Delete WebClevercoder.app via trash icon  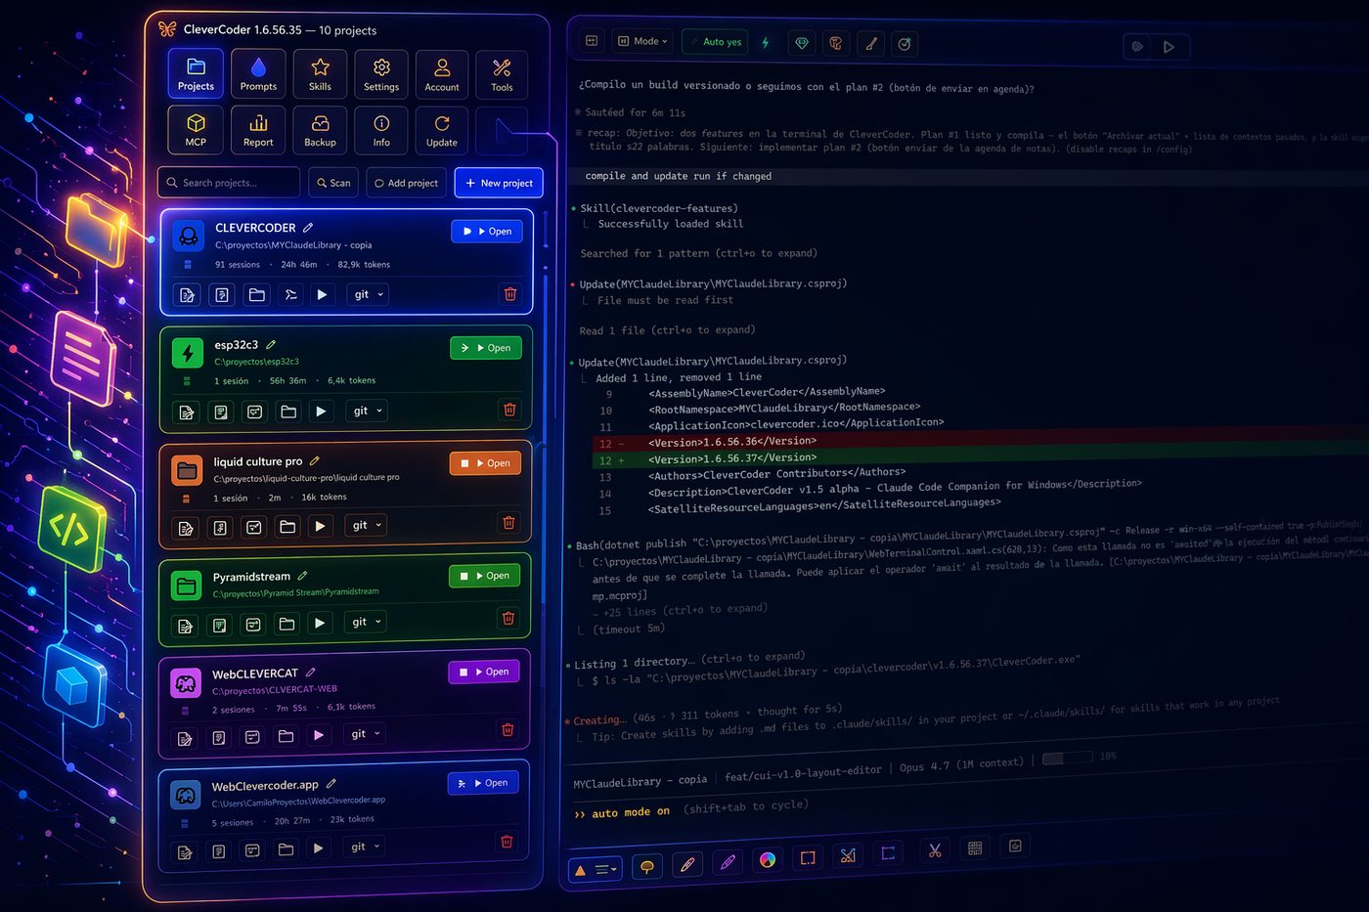(507, 842)
